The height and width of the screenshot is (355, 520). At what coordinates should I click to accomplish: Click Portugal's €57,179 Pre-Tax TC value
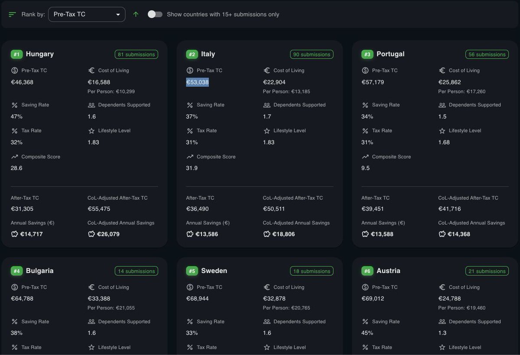373,82
